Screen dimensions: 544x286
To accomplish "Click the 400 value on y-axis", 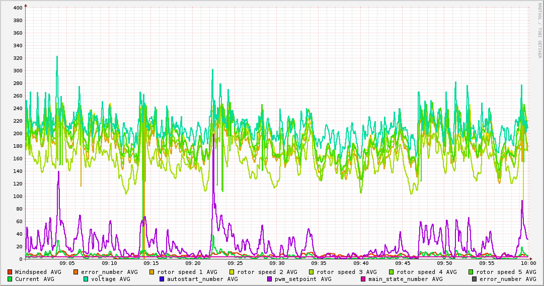I will [18, 8].
